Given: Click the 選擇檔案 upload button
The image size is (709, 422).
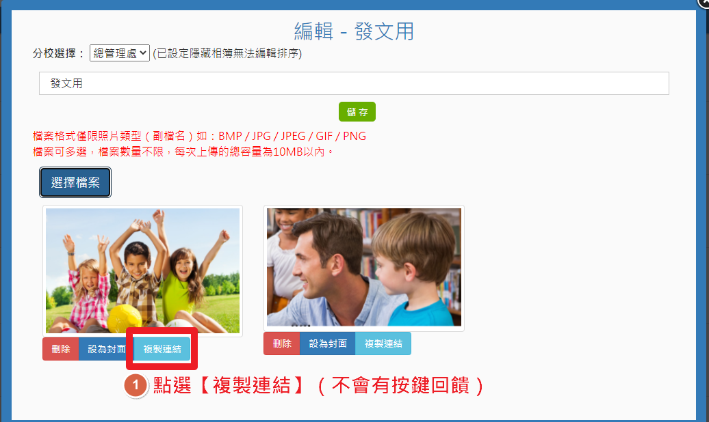Looking at the screenshot, I should tap(75, 182).
